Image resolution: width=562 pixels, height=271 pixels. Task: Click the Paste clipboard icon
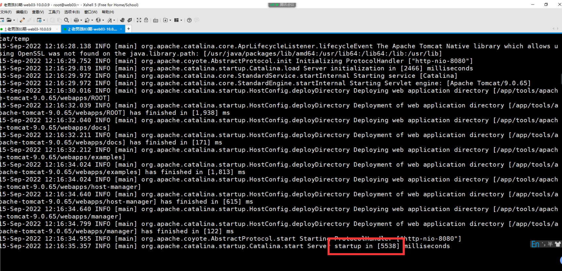(x=59, y=20)
